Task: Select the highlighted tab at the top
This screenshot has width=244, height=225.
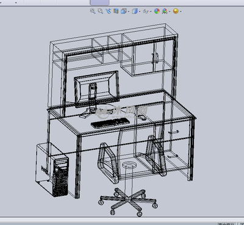Action: tap(99, 2)
